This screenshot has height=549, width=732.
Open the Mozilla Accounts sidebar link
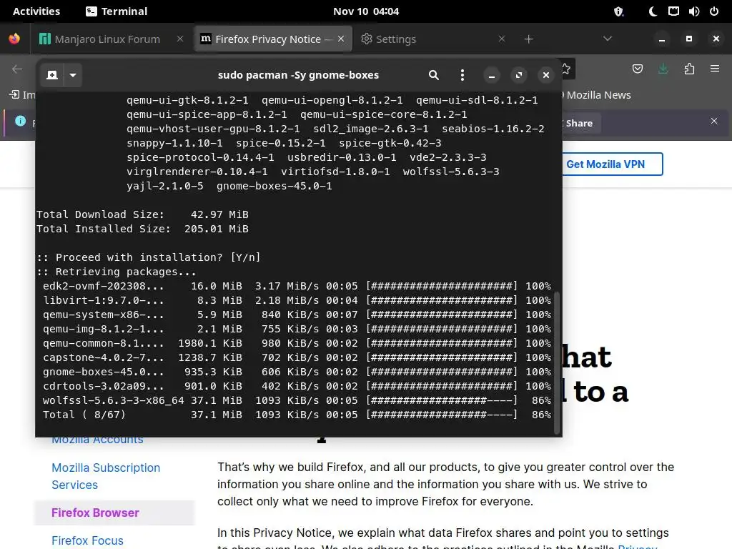[97, 440]
